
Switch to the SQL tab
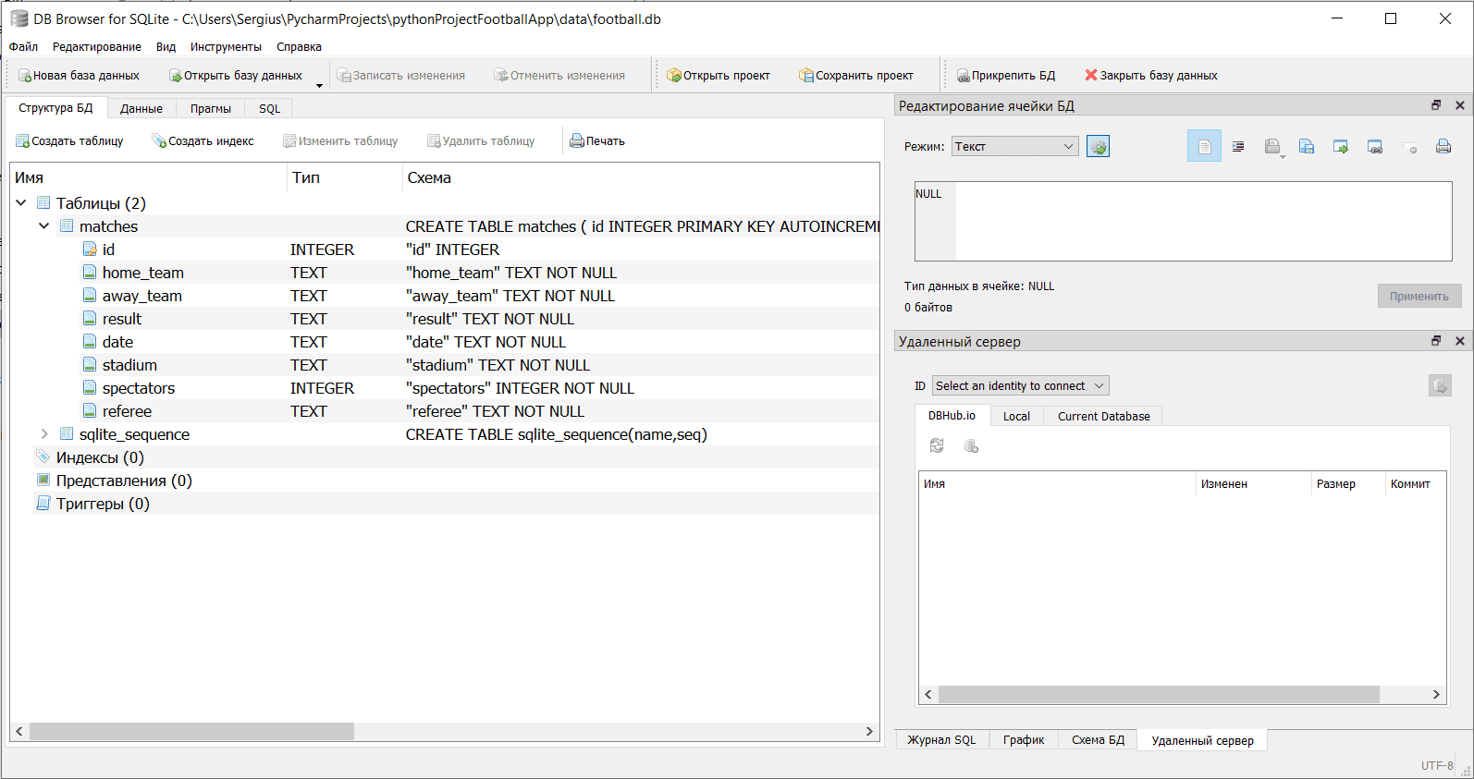[269, 109]
